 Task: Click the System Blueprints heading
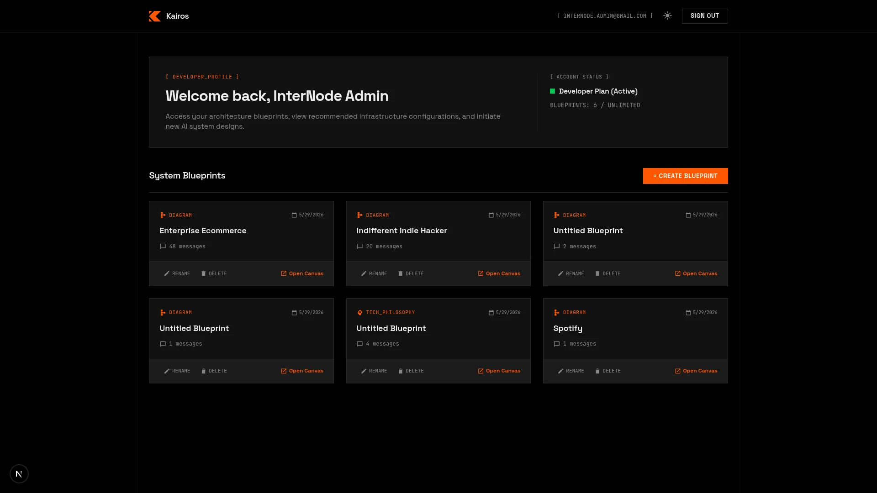187,175
